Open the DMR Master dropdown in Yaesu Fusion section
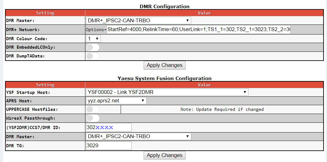 tap(138, 137)
